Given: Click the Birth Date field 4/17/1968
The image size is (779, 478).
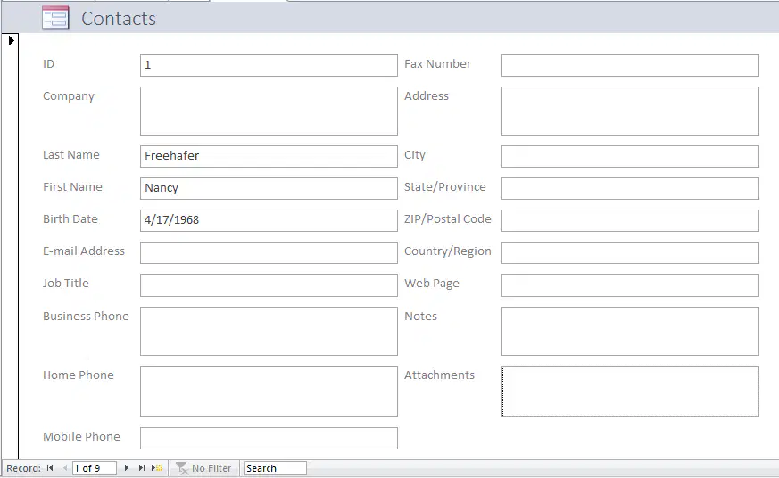Looking at the screenshot, I should [x=269, y=220].
